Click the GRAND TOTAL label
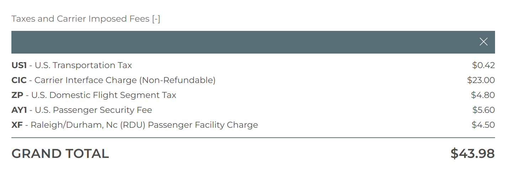Image resolution: width=505 pixels, height=176 pixels. point(60,154)
